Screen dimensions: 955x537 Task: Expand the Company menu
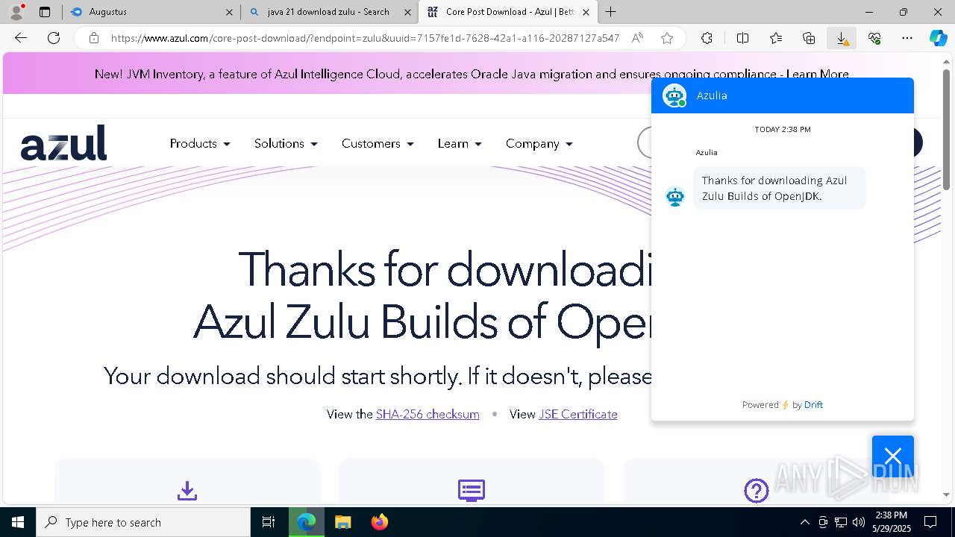pos(539,143)
